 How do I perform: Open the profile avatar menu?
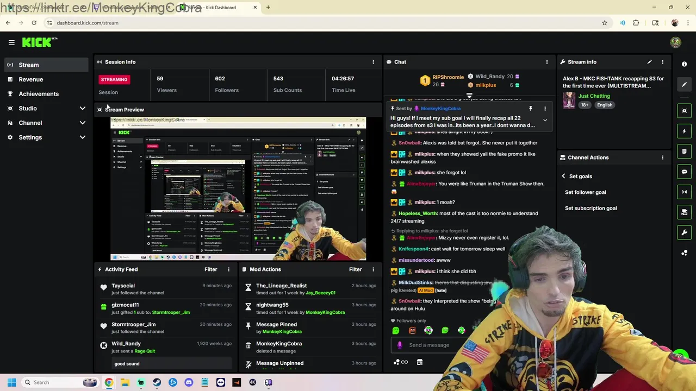click(675, 42)
